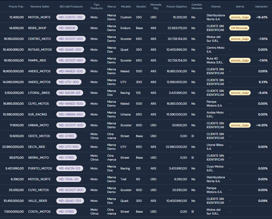The height and width of the screenshot is (219, 272).
Task: Open MD-STREE tag in SIERRA_MOTO row
Action: pyautogui.click(x=67, y=158)
